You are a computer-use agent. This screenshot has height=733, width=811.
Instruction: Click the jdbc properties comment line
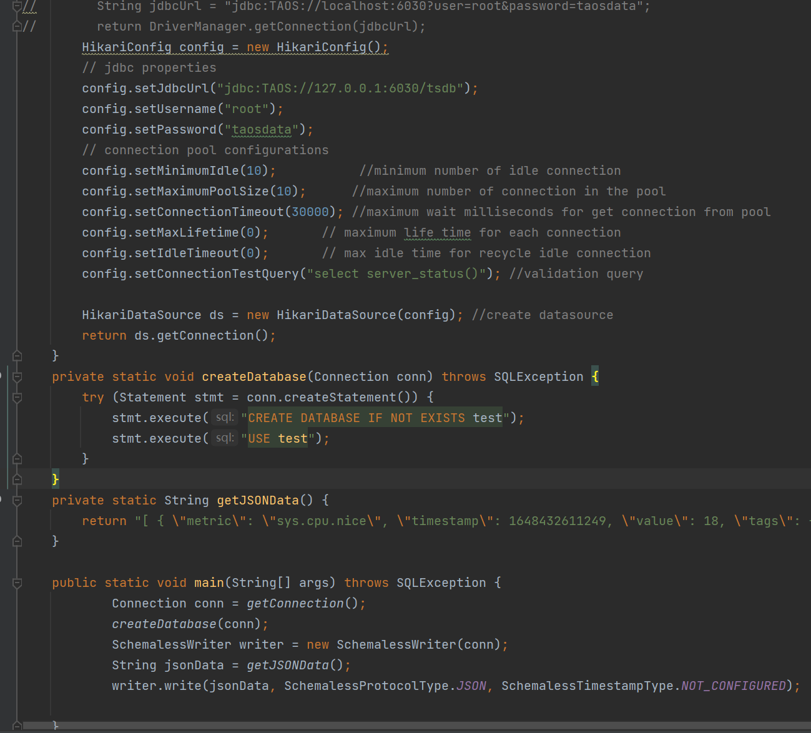coord(149,67)
